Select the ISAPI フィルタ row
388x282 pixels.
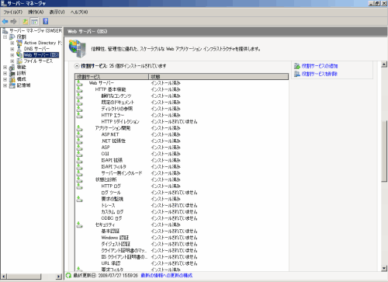click(182, 167)
